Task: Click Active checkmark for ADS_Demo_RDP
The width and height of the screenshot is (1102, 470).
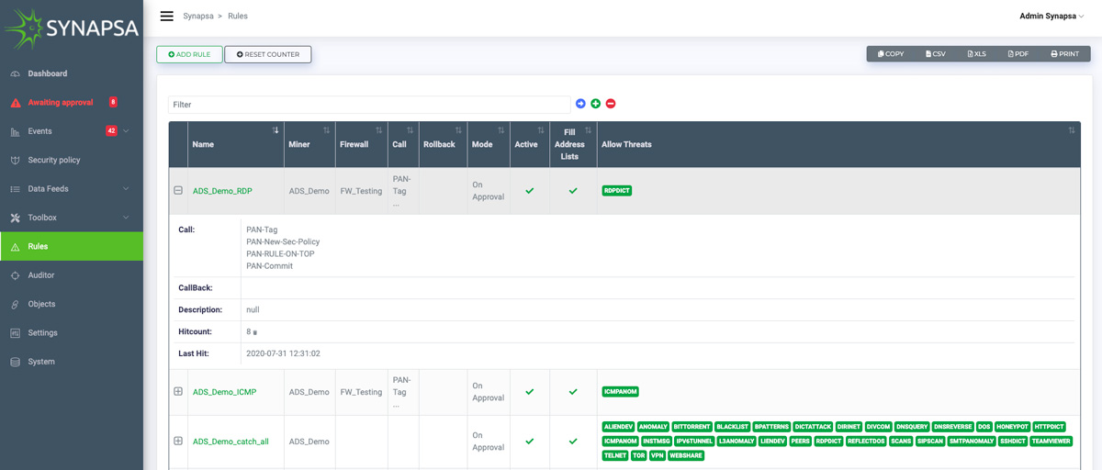Action: [x=529, y=191]
